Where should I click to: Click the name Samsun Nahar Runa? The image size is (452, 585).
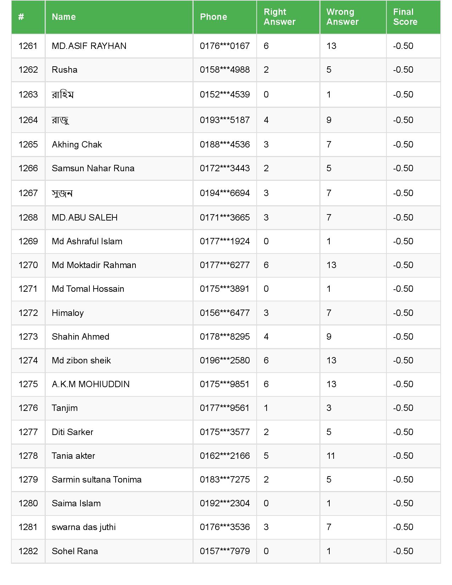coord(93,168)
